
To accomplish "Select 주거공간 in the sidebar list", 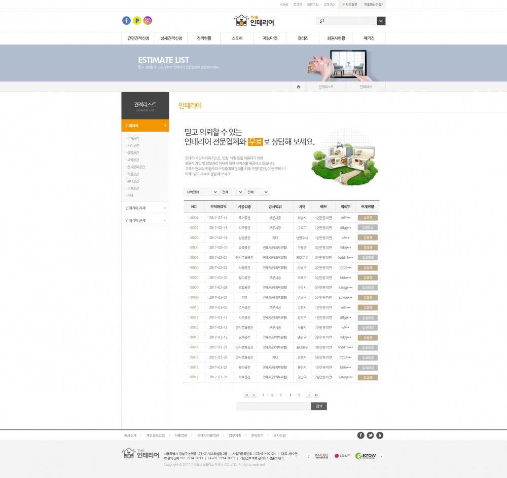I will pyautogui.click(x=133, y=139).
